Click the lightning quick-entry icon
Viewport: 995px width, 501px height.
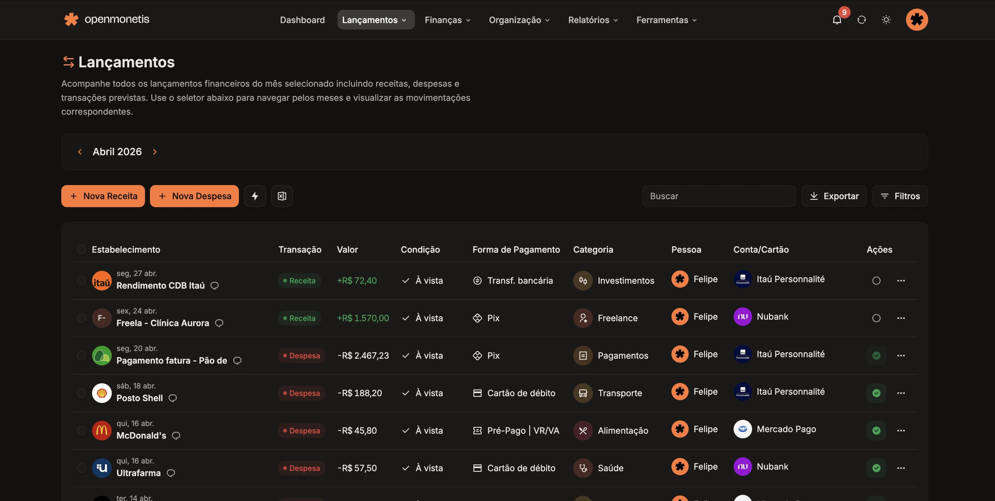coord(255,196)
